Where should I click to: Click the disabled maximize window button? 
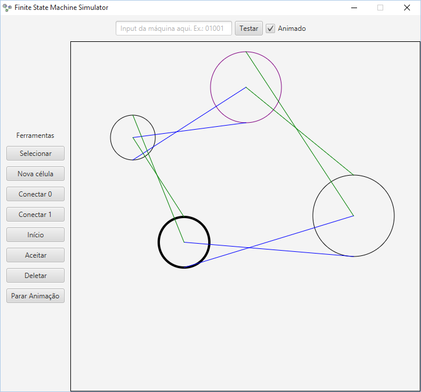(x=380, y=8)
